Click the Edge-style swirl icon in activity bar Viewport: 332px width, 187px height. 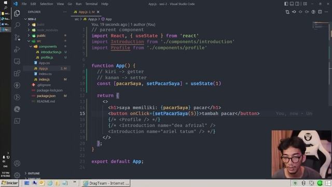[x=17, y=109]
